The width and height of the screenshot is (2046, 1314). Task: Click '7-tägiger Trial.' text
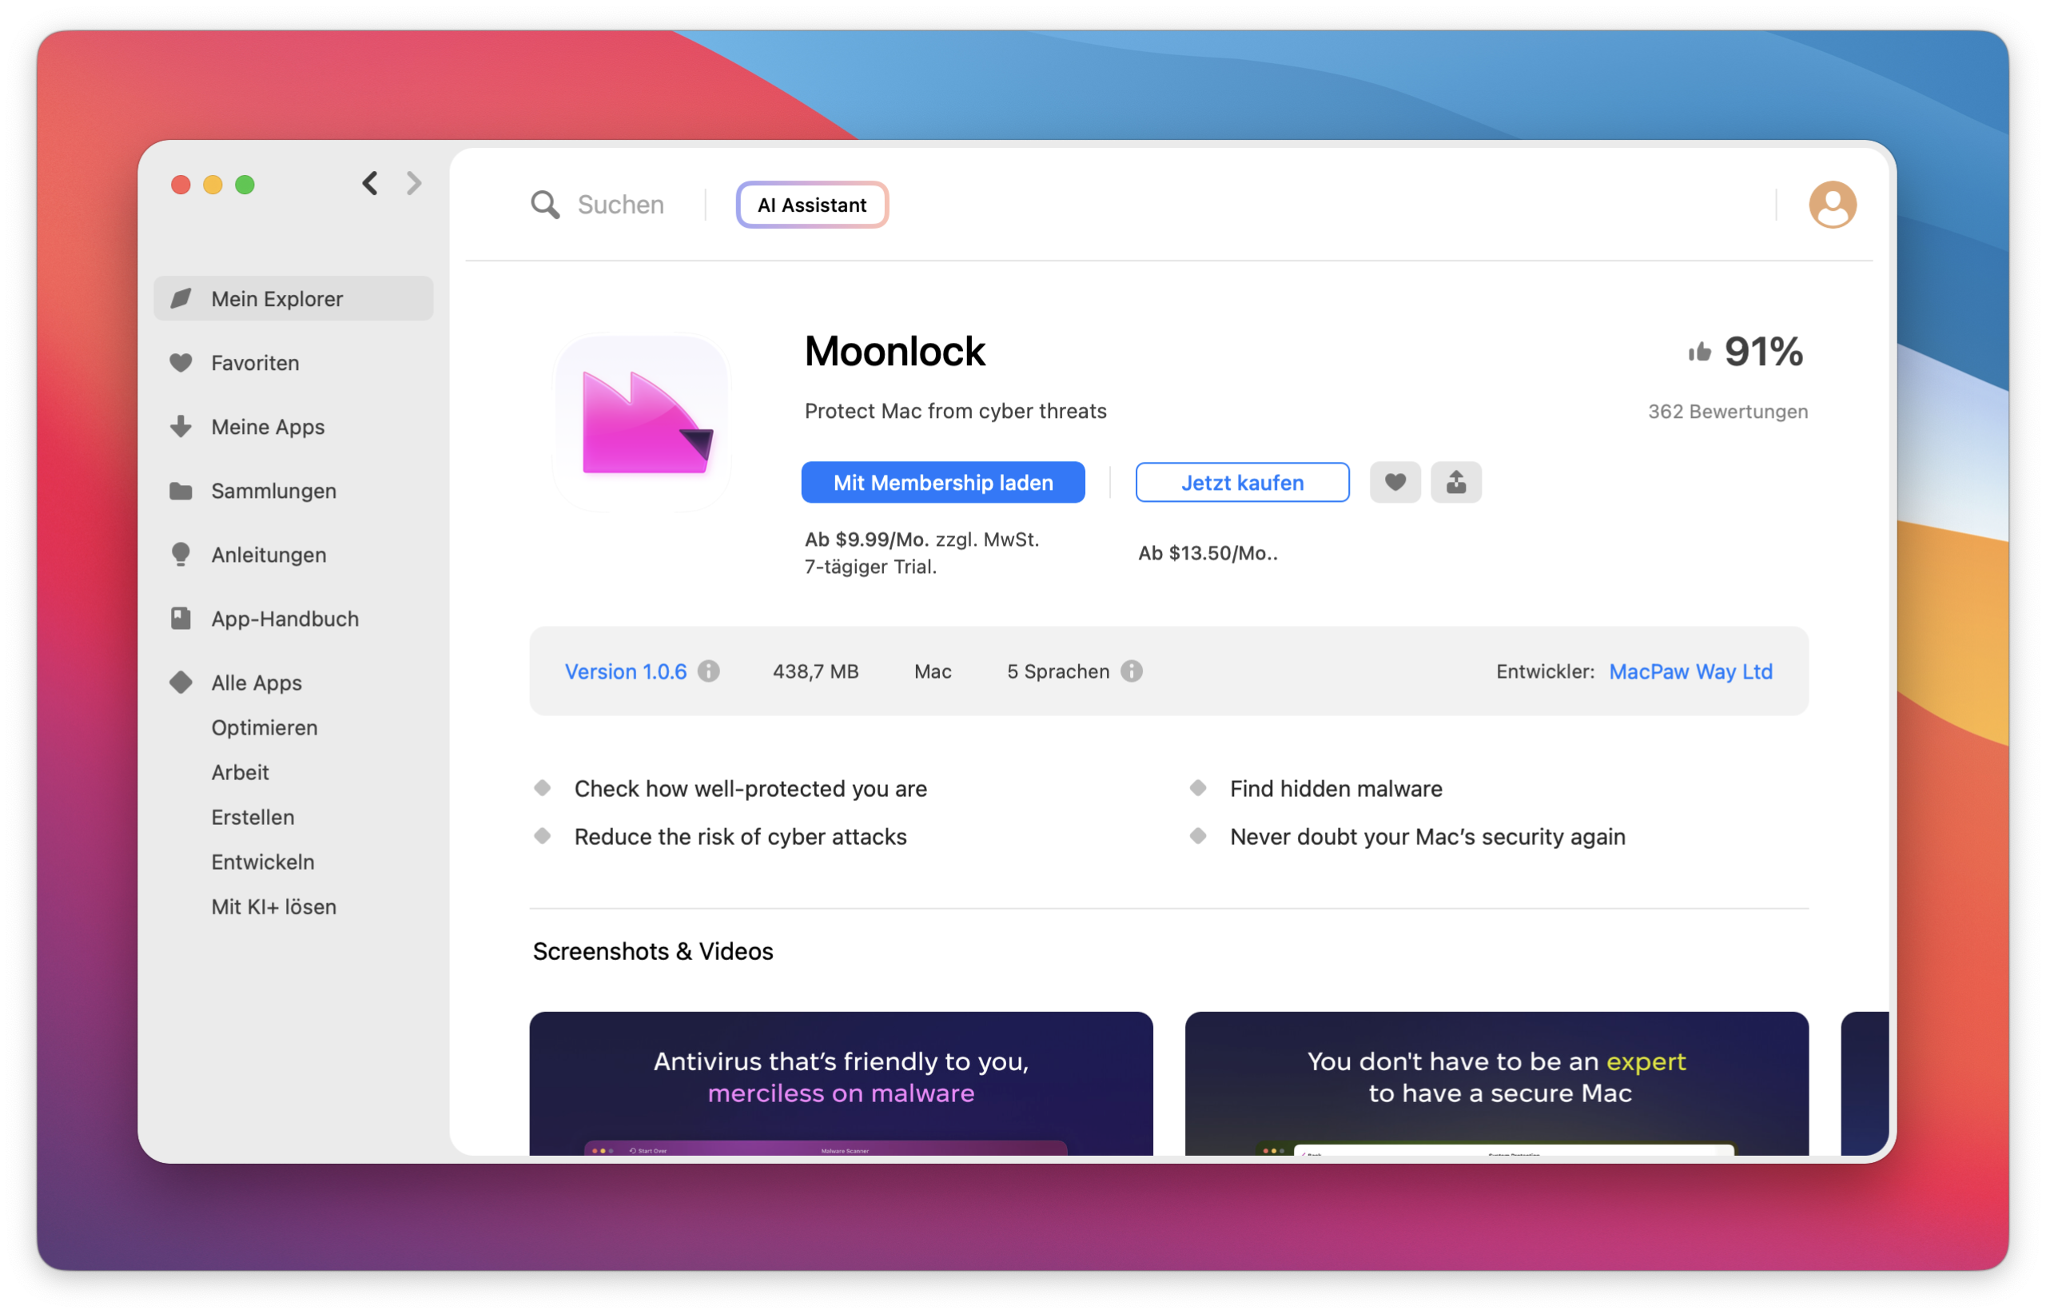tap(870, 567)
